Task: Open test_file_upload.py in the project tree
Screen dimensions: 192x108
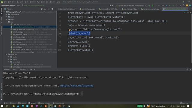Action: [x=19, y=37]
